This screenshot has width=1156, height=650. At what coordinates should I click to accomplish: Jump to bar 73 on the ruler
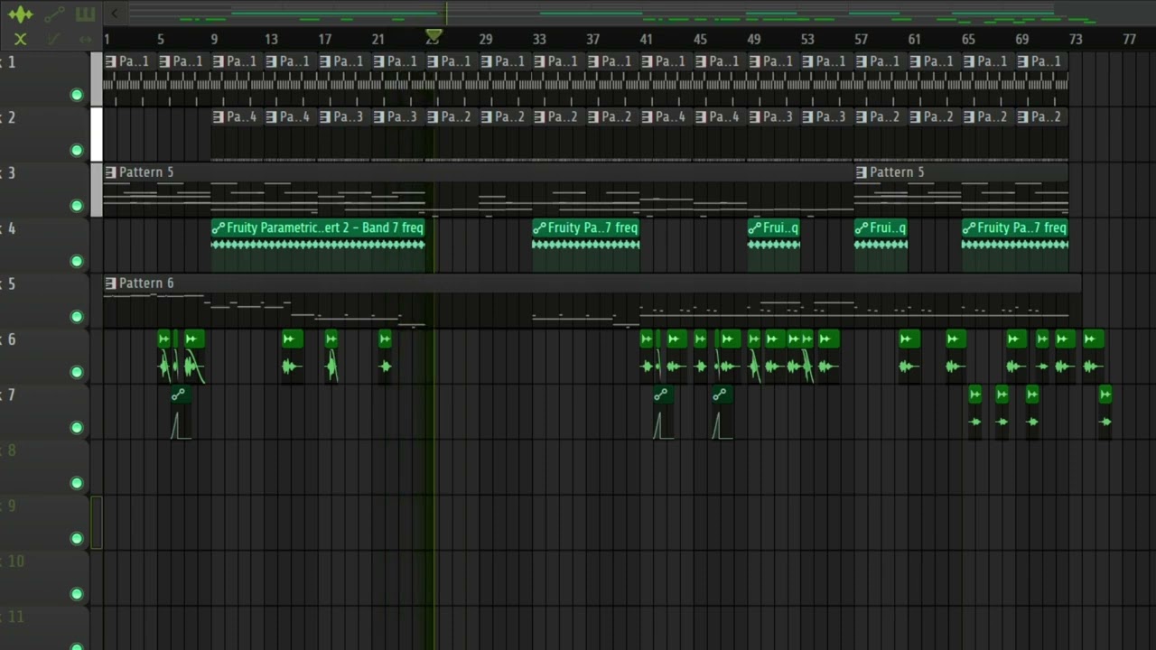pyautogui.click(x=1076, y=39)
